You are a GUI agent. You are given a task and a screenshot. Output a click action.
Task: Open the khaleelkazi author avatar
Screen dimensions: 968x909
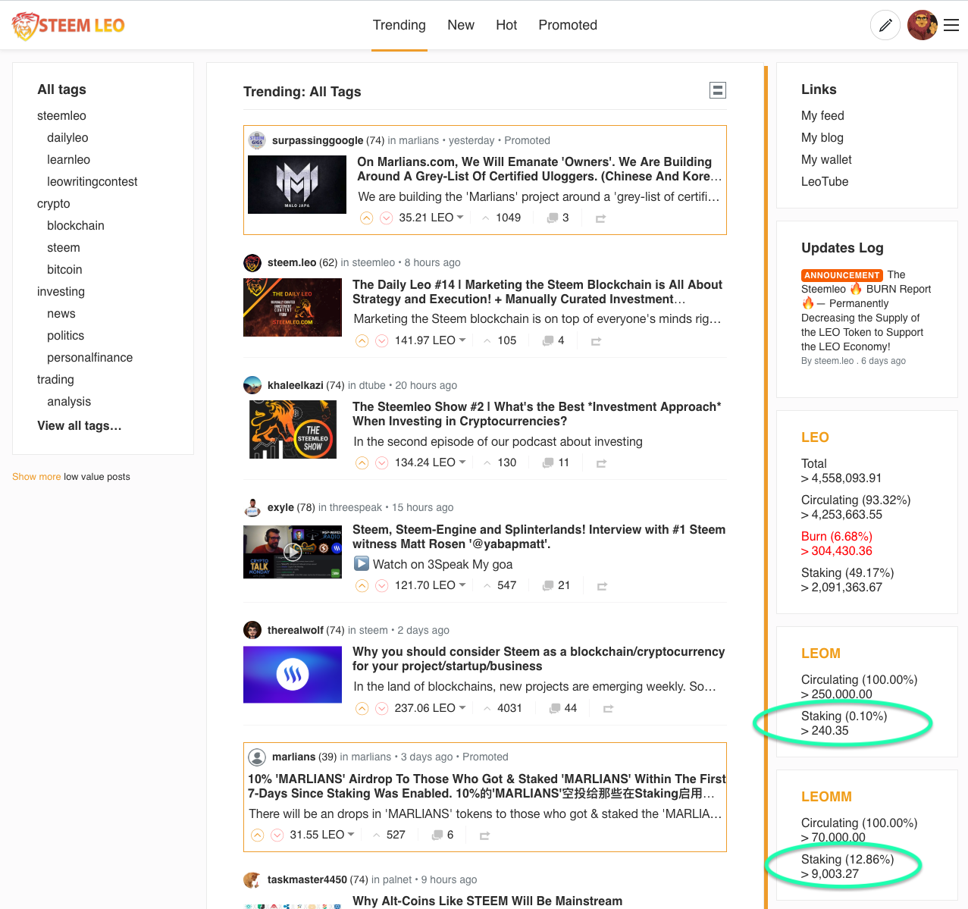pos(252,385)
